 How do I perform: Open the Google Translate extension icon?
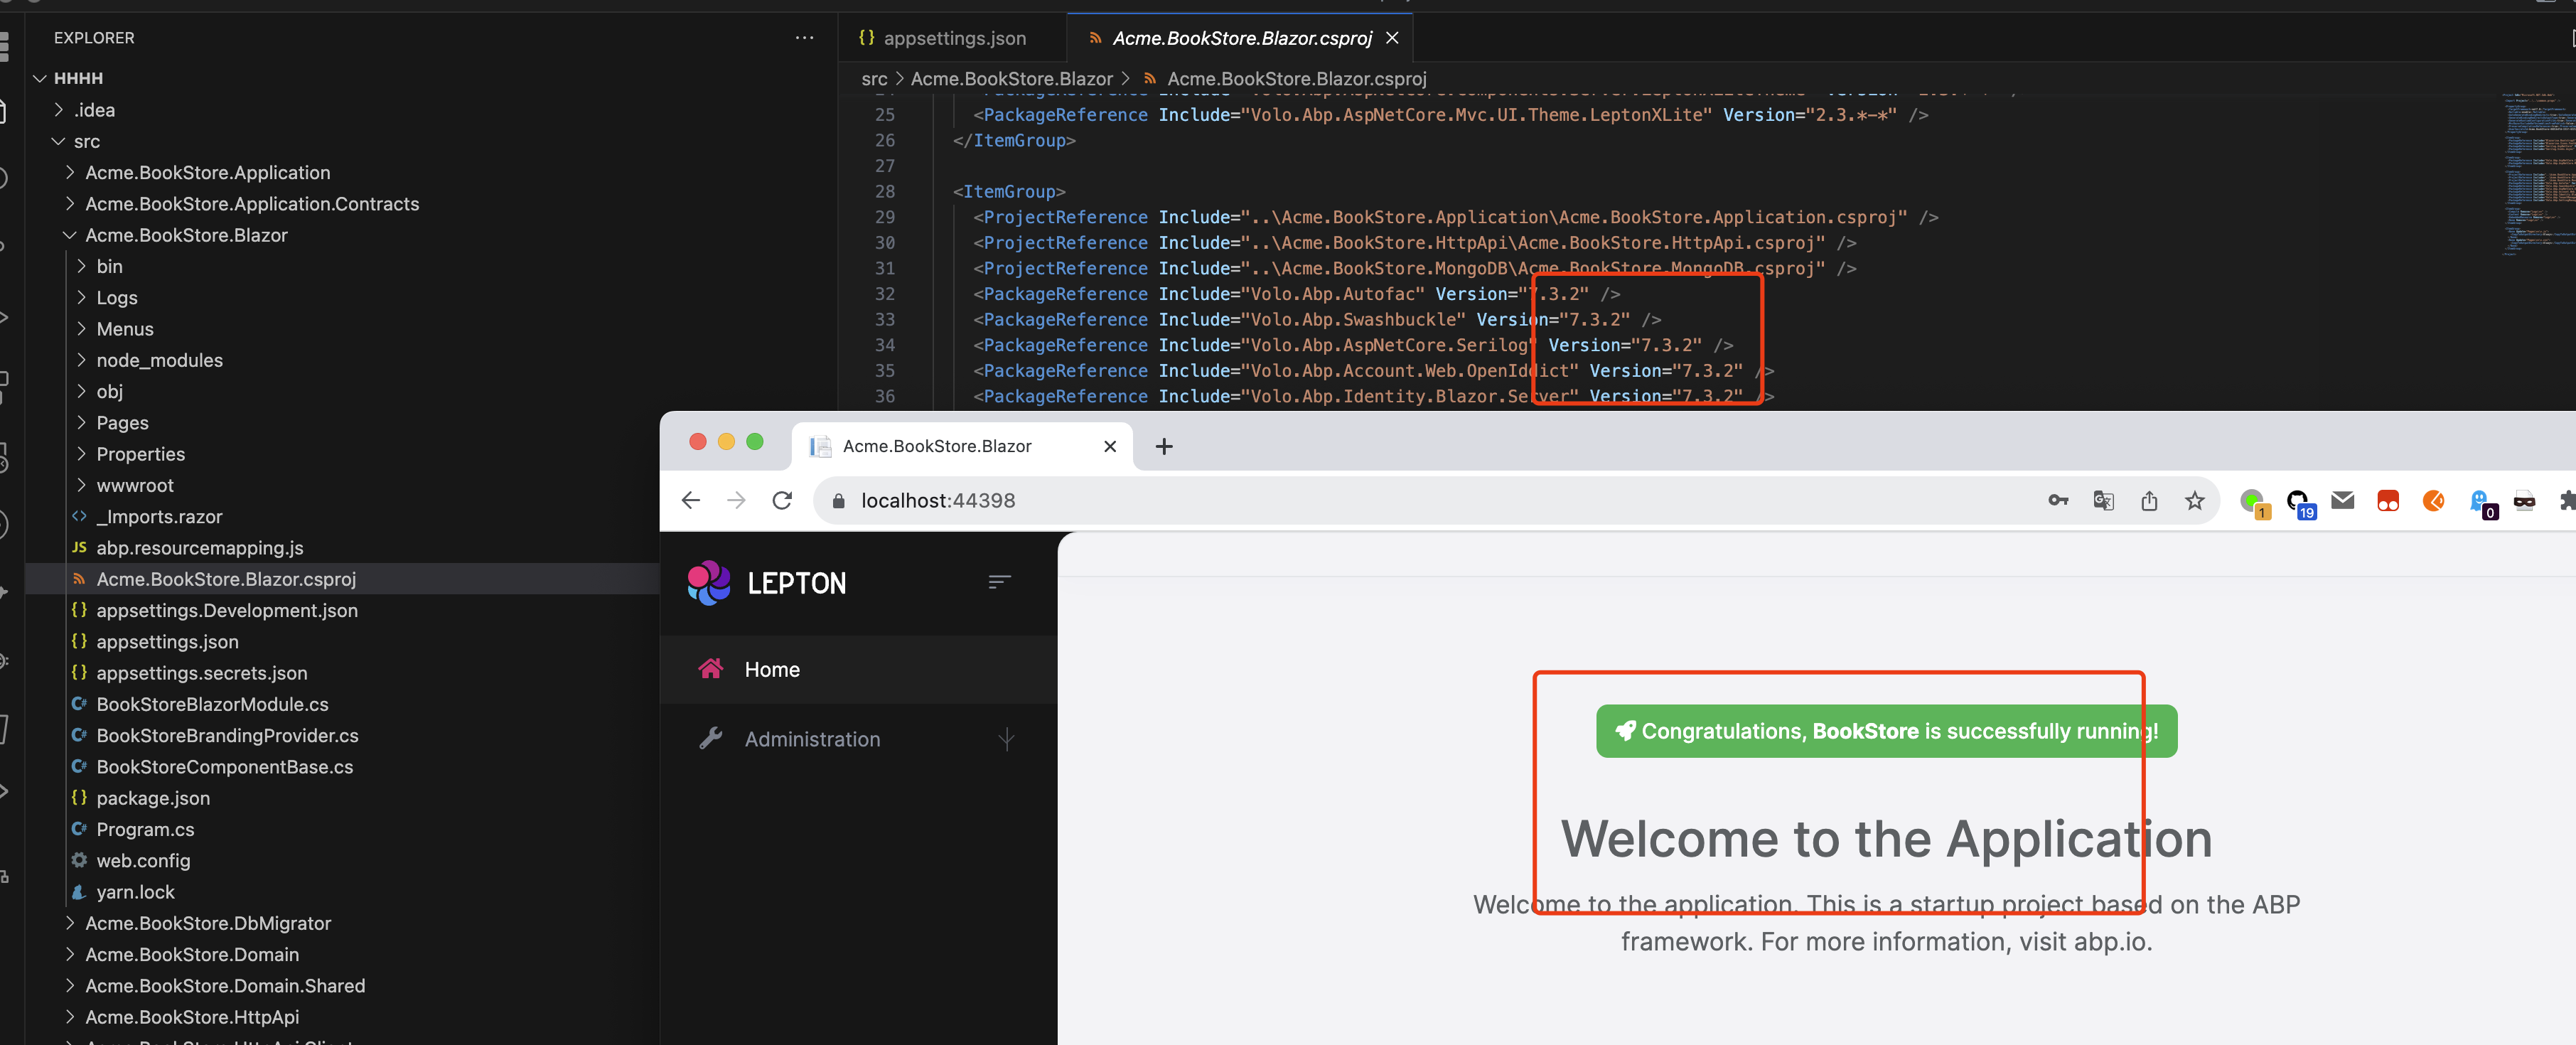click(2104, 500)
